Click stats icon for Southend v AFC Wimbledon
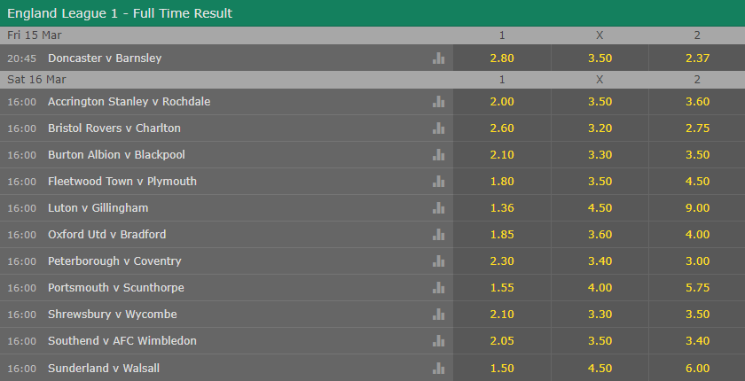Image resolution: width=745 pixels, height=381 pixels. coord(438,340)
